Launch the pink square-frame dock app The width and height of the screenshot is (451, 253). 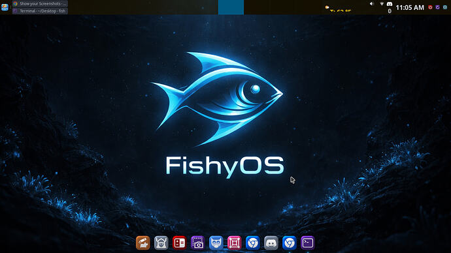[235, 243]
